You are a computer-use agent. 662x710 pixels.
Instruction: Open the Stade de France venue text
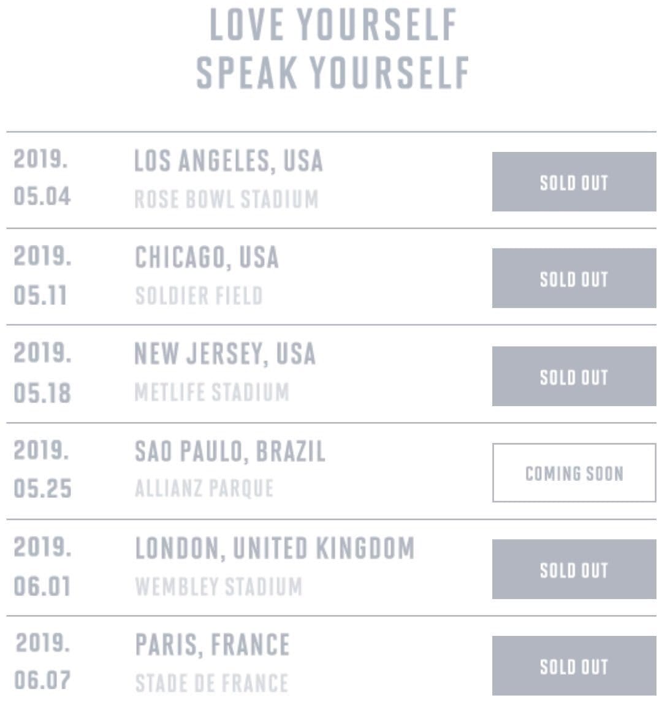point(211,683)
